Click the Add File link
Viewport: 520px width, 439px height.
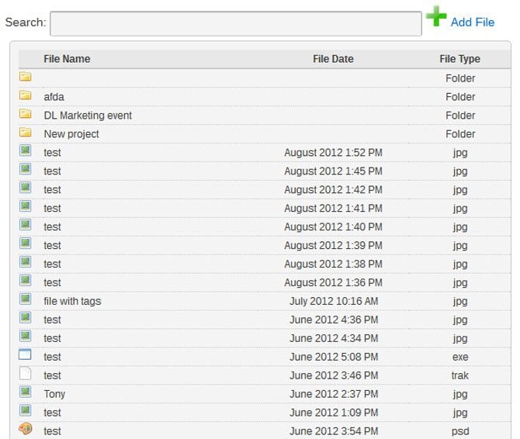(x=472, y=22)
